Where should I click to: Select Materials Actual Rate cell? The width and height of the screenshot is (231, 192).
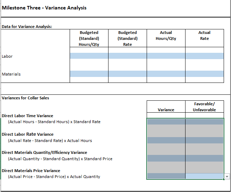(204, 74)
